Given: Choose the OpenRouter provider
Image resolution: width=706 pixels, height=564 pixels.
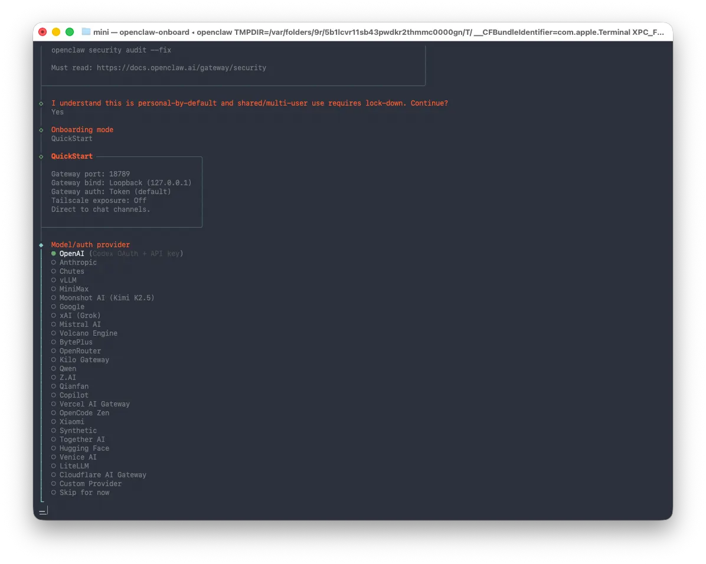Looking at the screenshot, I should click(76, 351).
